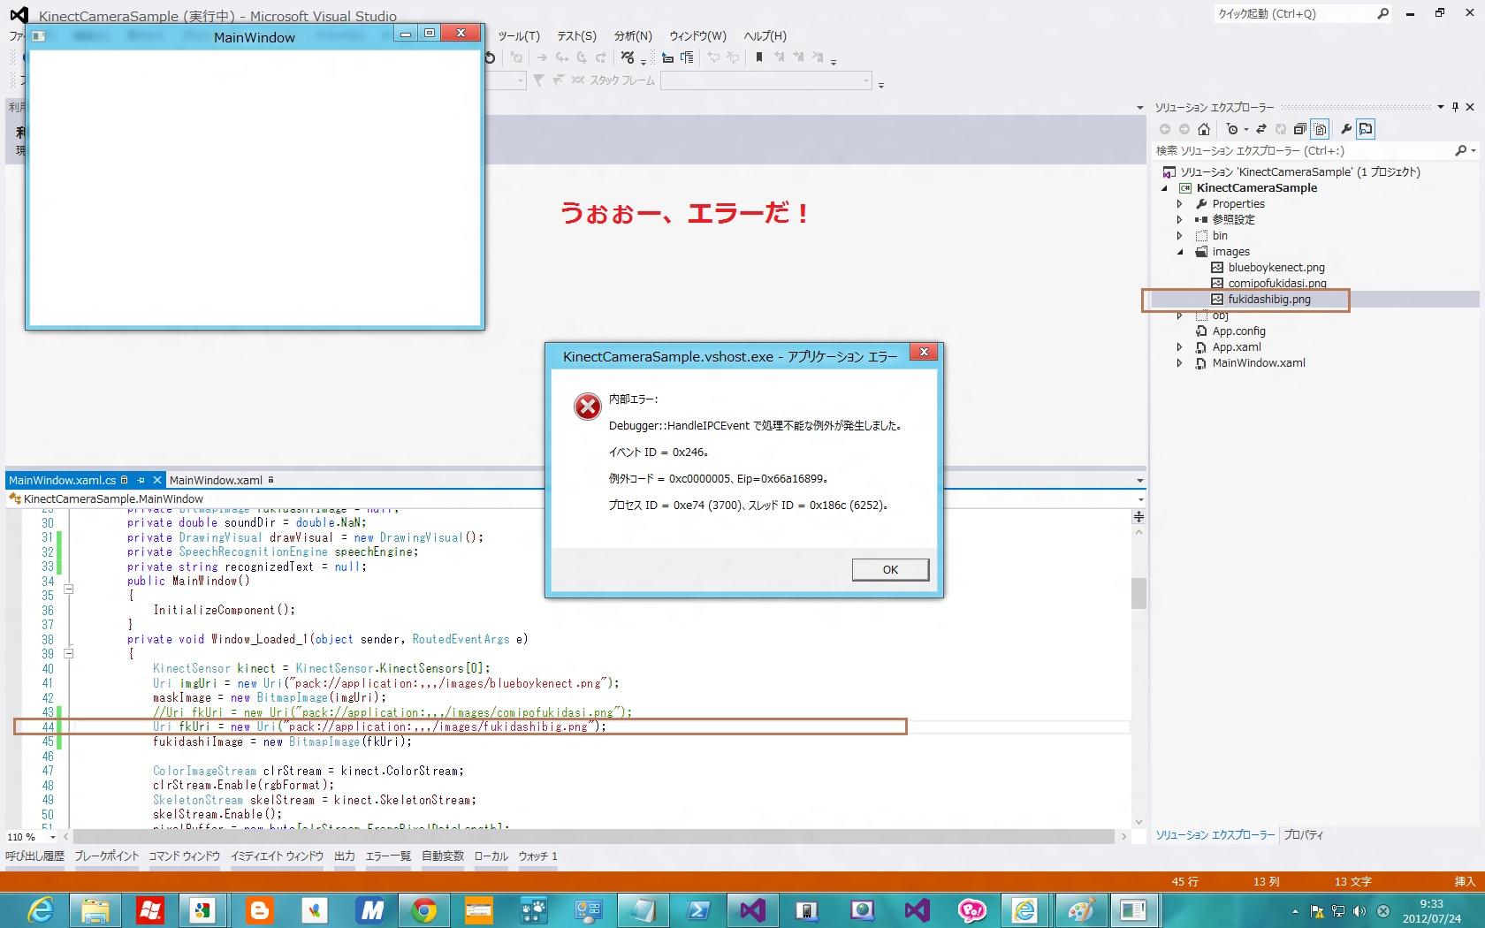Toggle the Show All Files button
This screenshot has width=1485, height=928.
1320,129
